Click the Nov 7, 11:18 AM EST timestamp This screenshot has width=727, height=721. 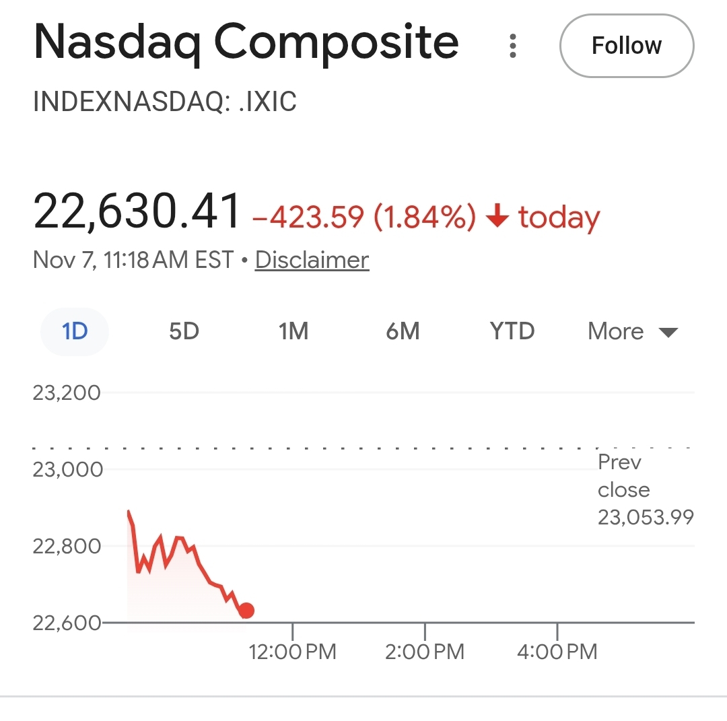(133, 260)
